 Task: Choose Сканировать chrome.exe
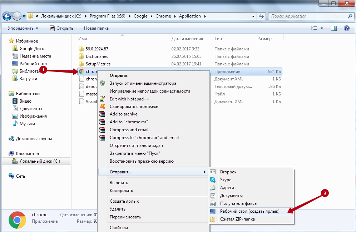coord(154,106)
